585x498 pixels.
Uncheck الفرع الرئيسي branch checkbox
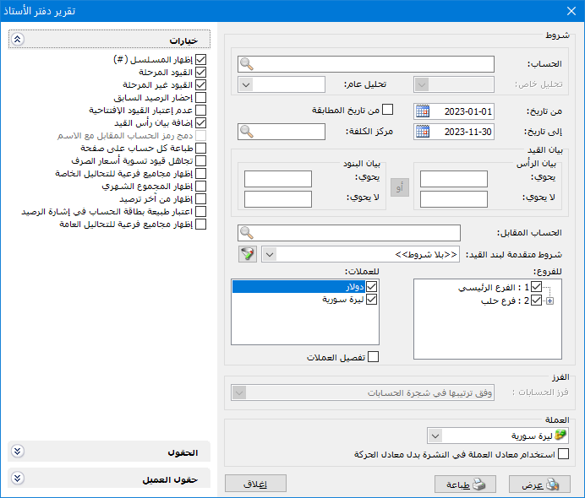pos(536,287)
